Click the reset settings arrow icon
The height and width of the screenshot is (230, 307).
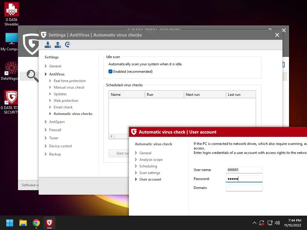(x=67, y=45)
